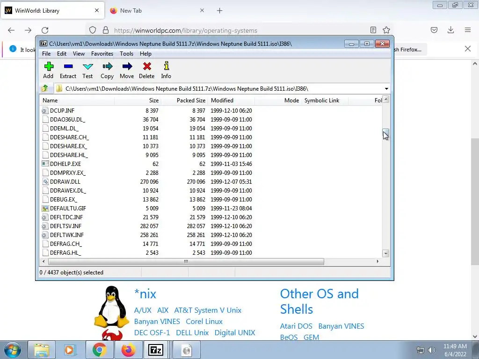Open the Firefox hamburger menu

pyautogui.click(x=468, y=30)
